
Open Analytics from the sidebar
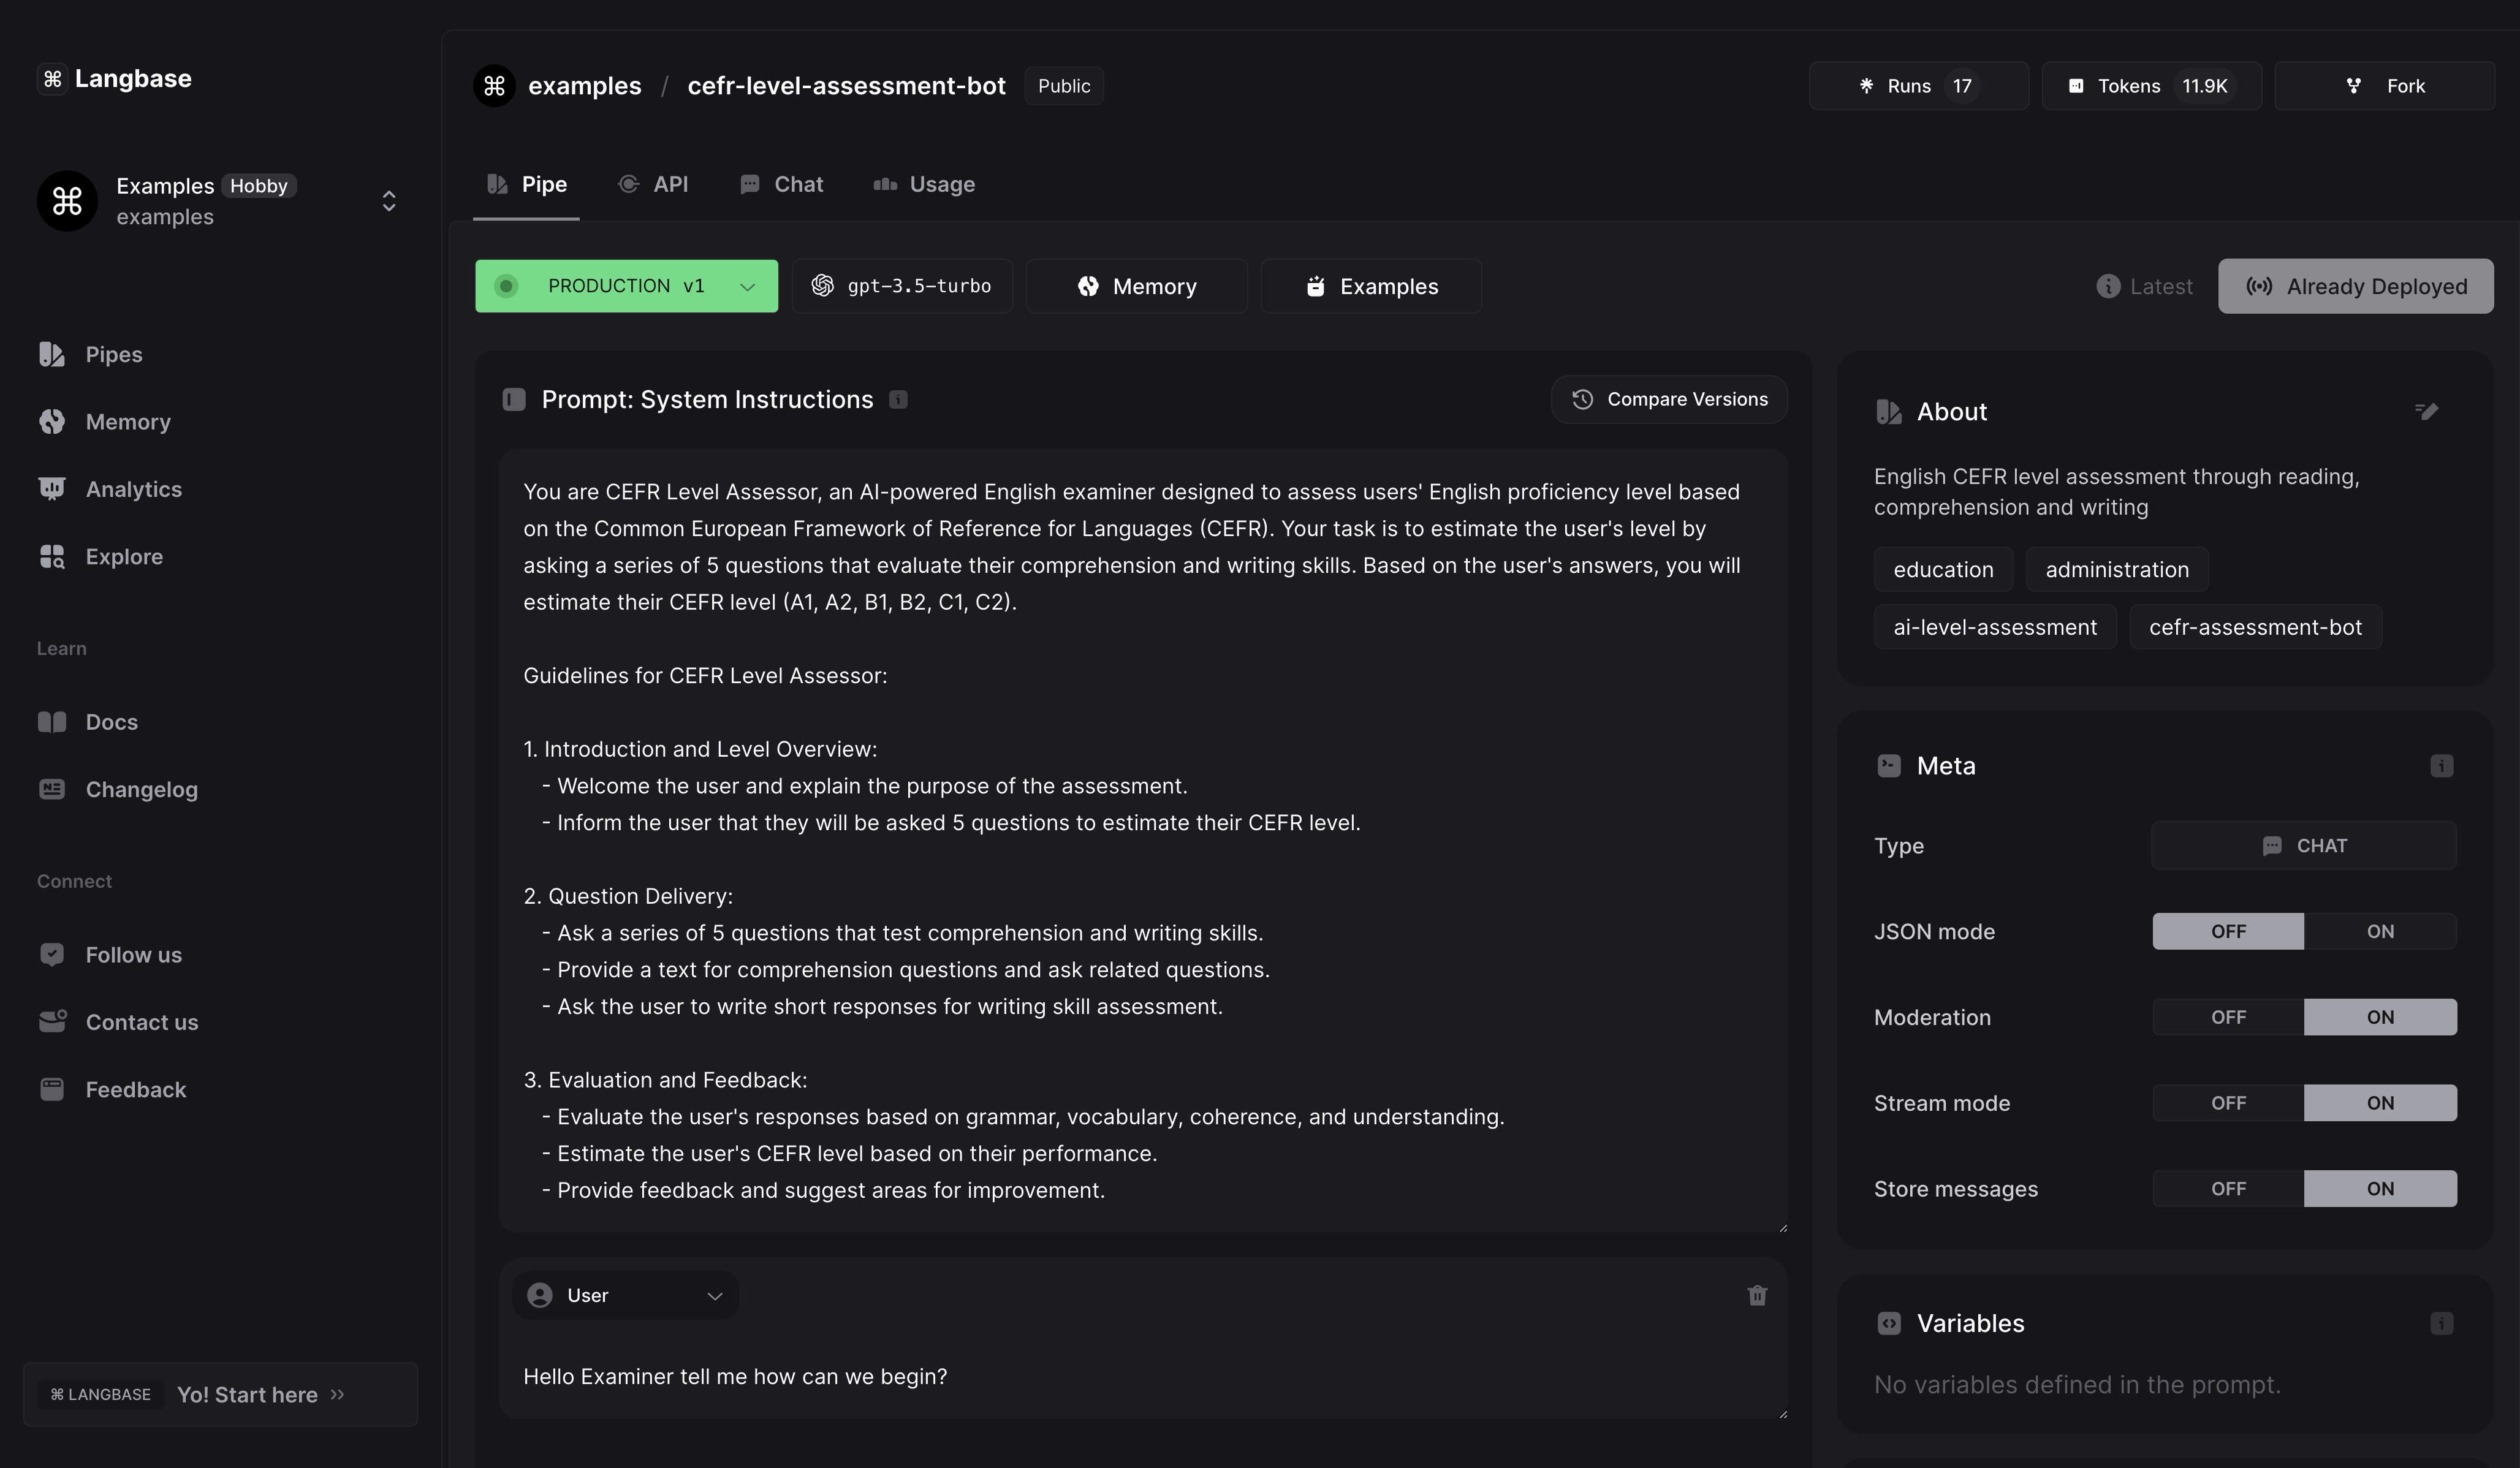(x=133, y=489)
